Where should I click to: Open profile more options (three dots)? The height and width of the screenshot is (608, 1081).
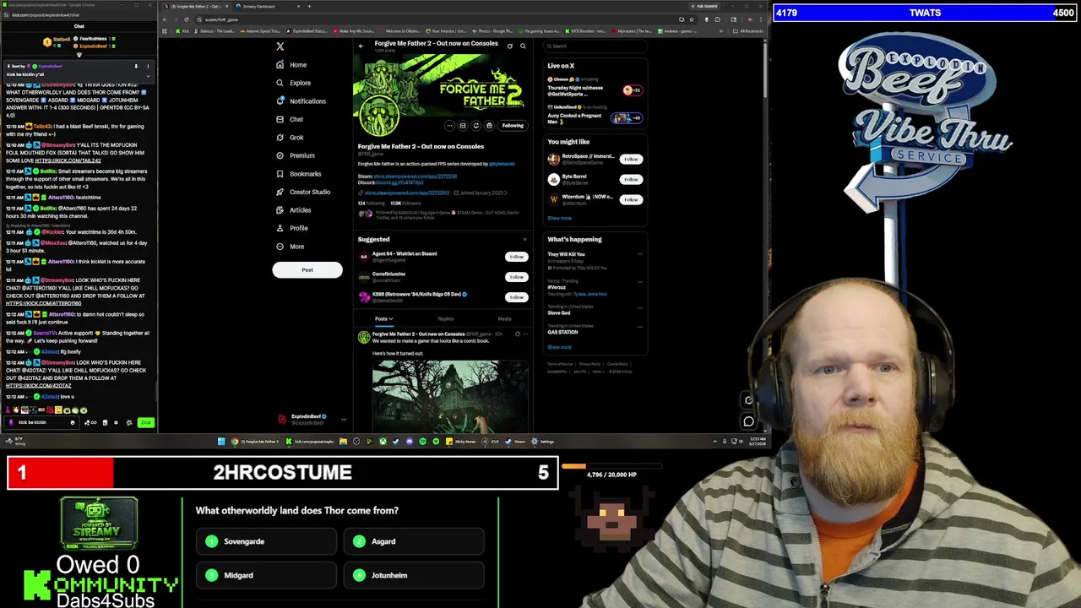[449, 126]
